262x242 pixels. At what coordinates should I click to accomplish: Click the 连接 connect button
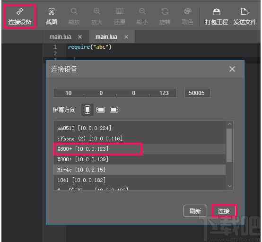tap(224, 211)
